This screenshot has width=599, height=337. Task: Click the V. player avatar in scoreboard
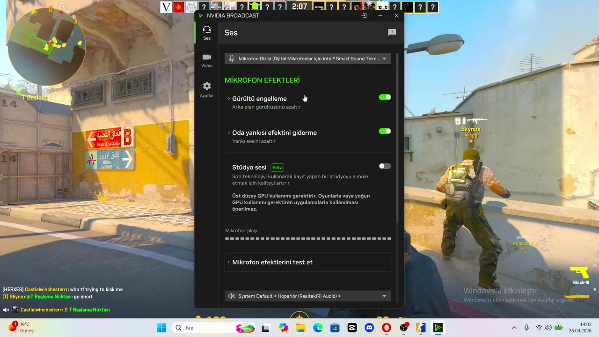click(166, 7)
